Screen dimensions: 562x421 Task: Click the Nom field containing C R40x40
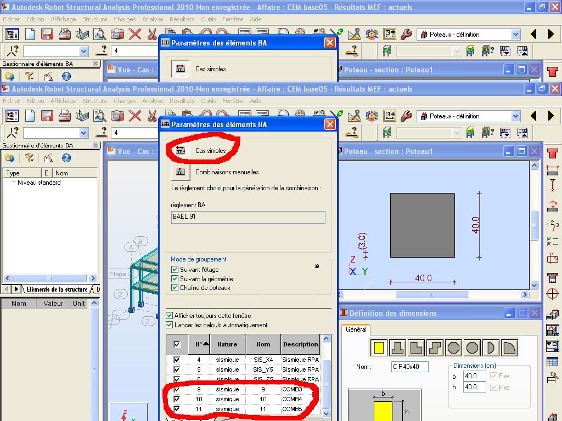pyautogui.click(x=409, y=367)
